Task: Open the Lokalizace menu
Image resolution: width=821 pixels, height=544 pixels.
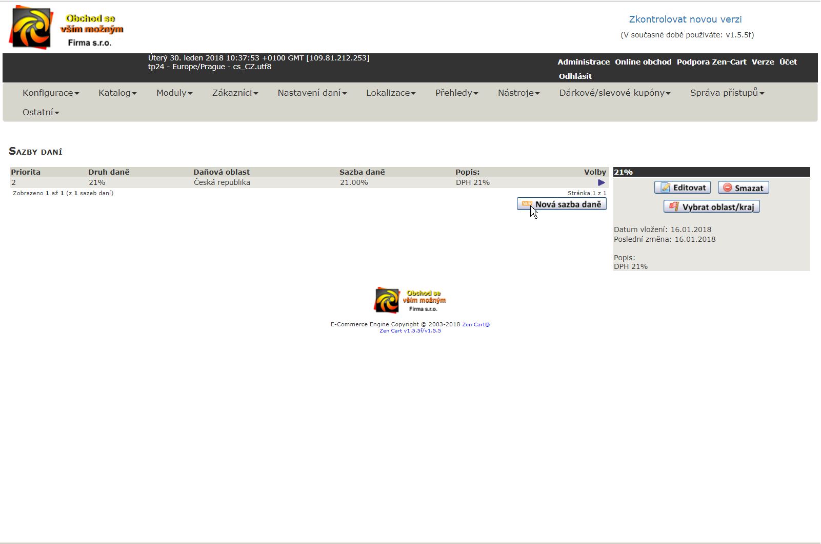Action: pos(390,93)
